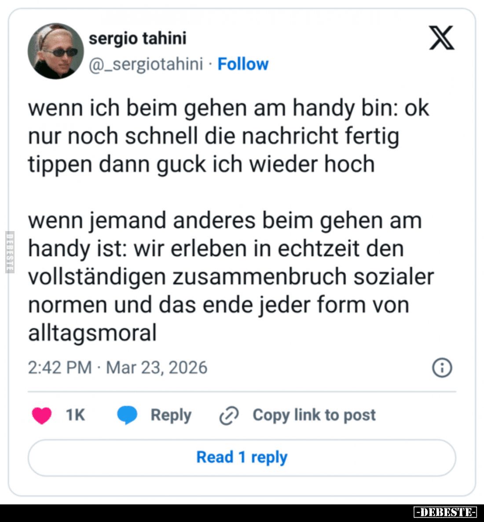
Task: Click the chain link icon
Action: tap(229, 415)
